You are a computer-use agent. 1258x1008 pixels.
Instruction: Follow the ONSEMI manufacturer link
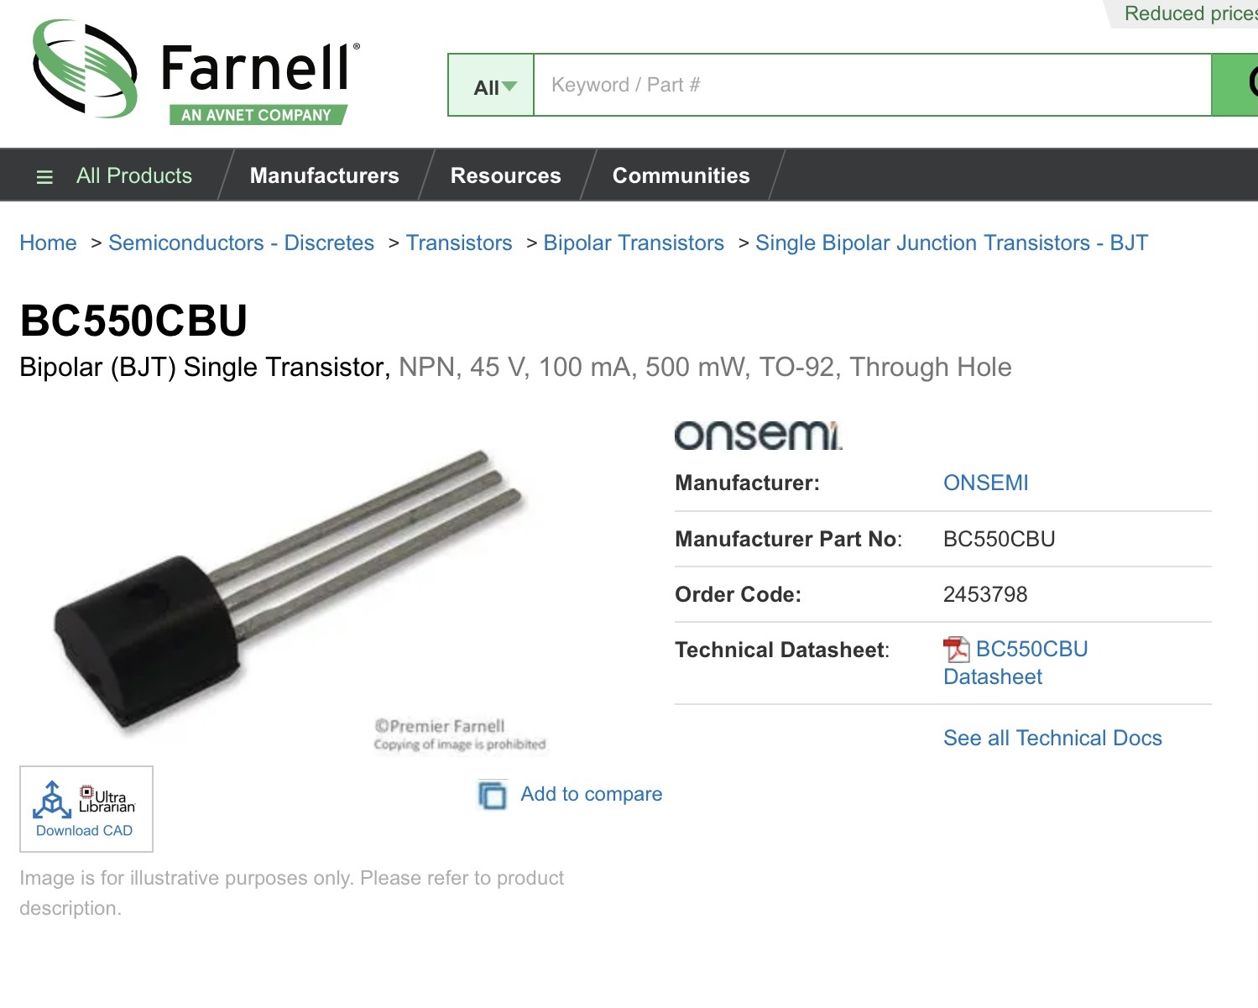point(986,483)
